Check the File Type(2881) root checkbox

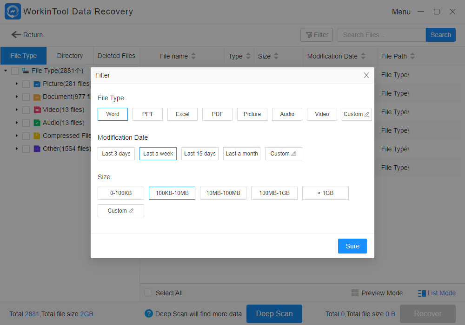15,71
